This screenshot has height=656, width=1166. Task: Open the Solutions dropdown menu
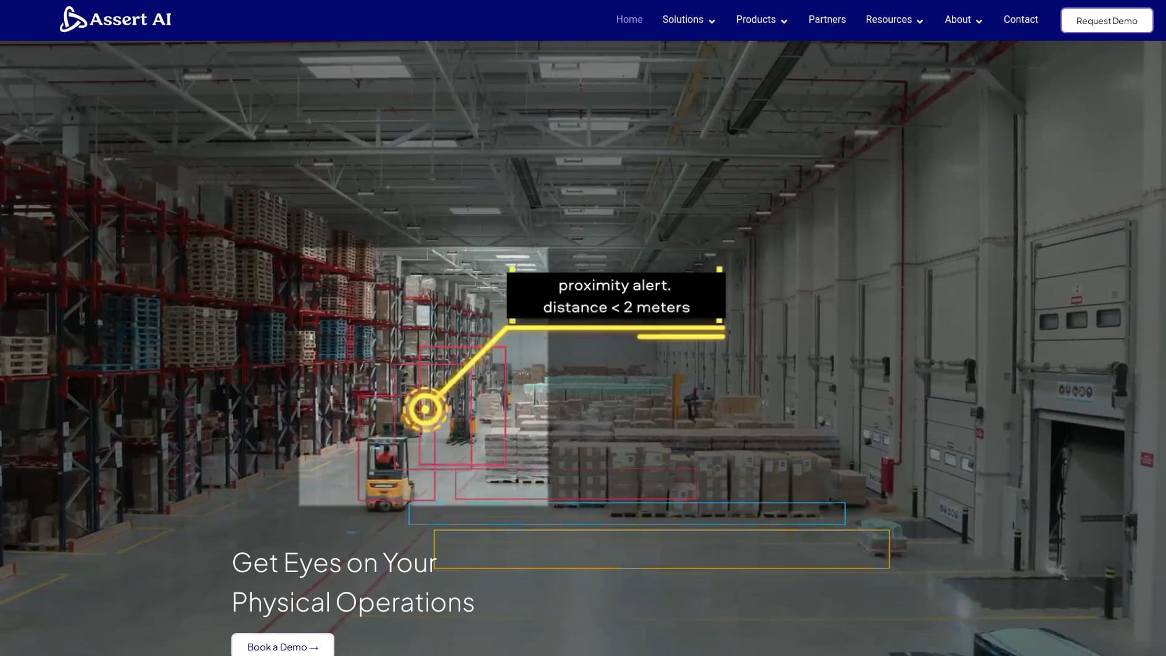click(682, 19)
